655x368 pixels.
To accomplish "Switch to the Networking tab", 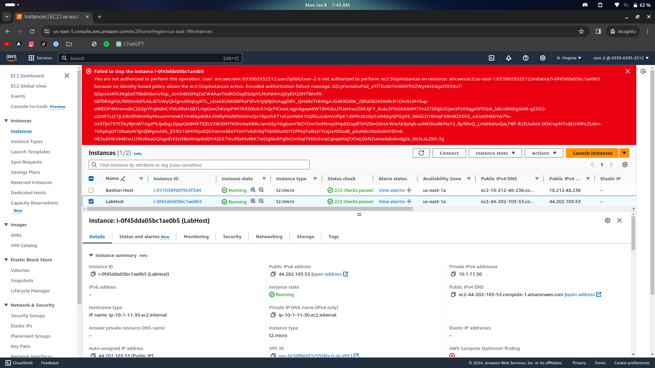I will [269, 236].
